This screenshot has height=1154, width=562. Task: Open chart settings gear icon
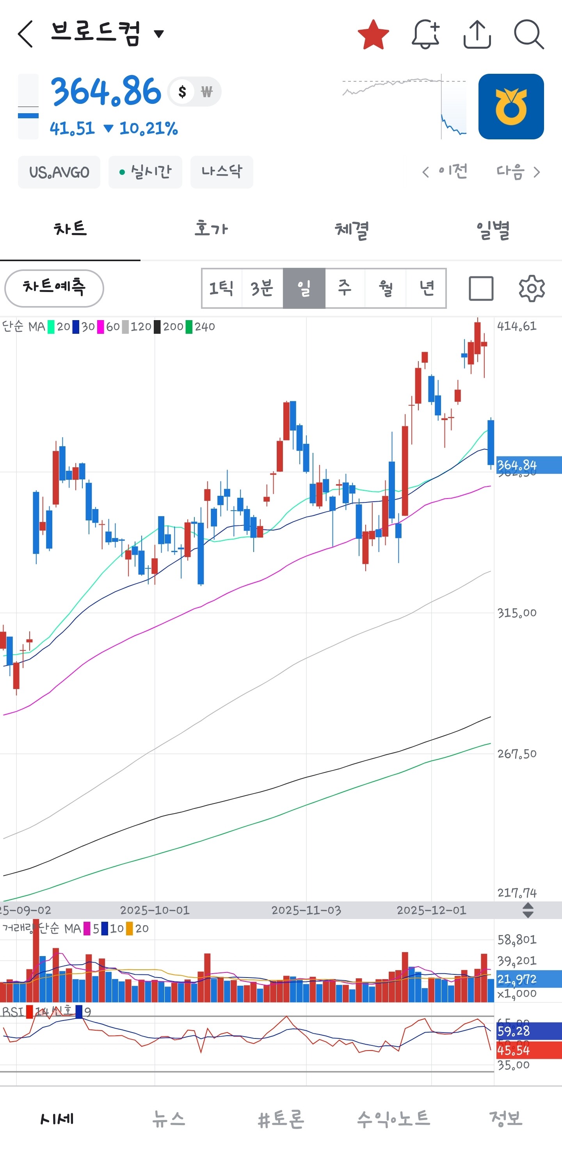coord(532,288)
